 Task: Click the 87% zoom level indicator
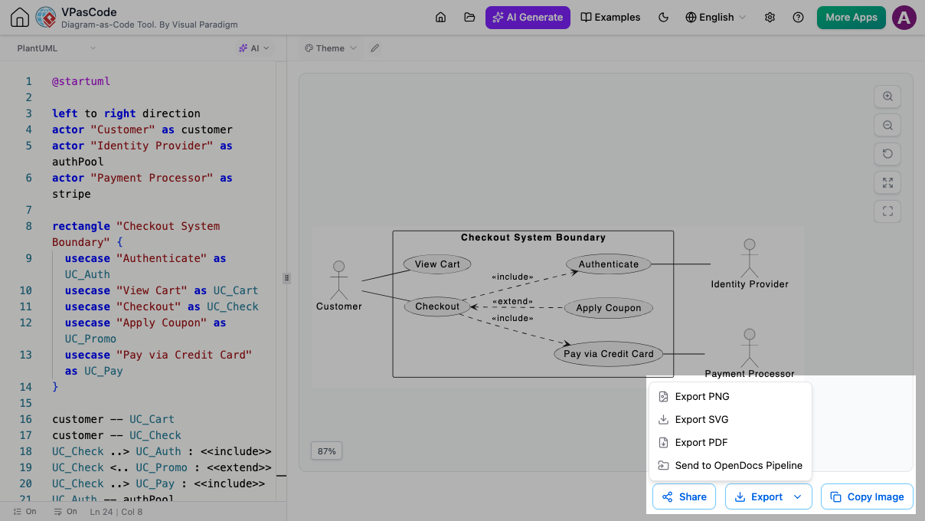tap(327, 451)
